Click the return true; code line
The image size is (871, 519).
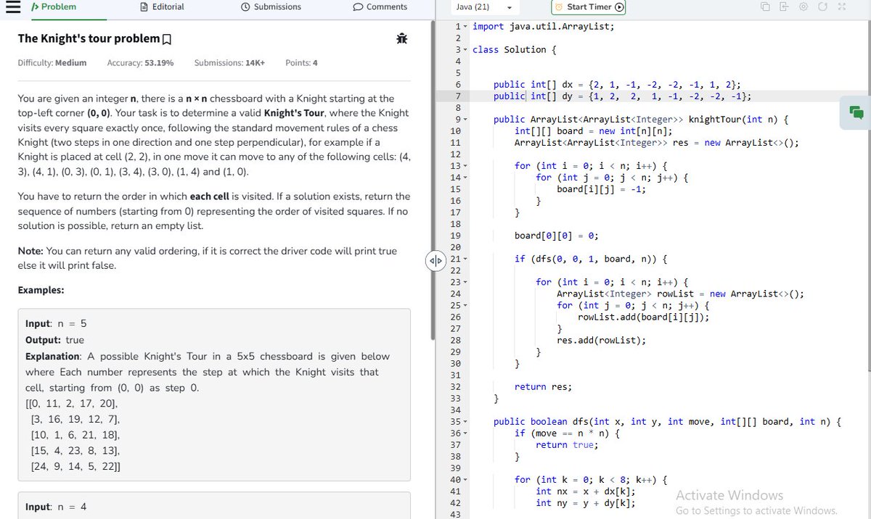pyautogui.click(x=566, y=444)
